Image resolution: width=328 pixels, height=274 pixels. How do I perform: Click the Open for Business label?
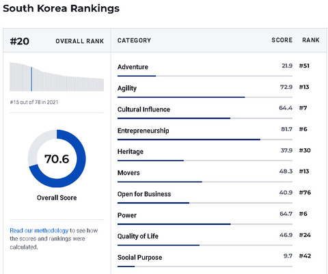point(144,194)
